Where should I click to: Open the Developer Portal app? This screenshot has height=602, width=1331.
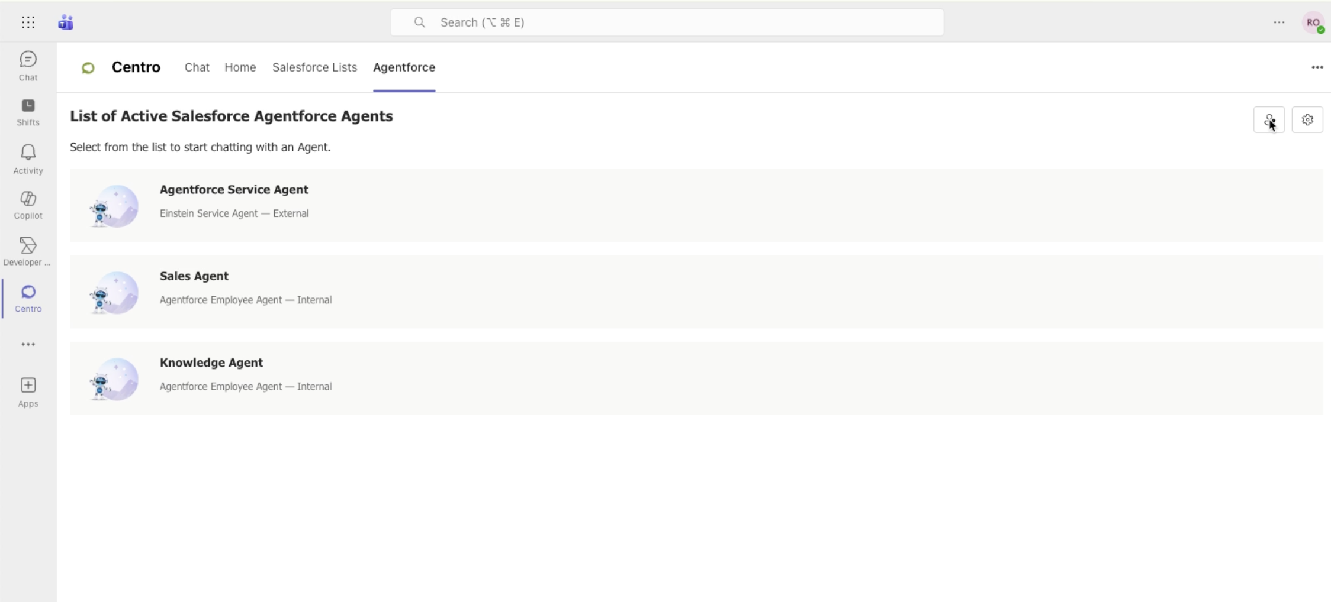click(x=28, y=251)
